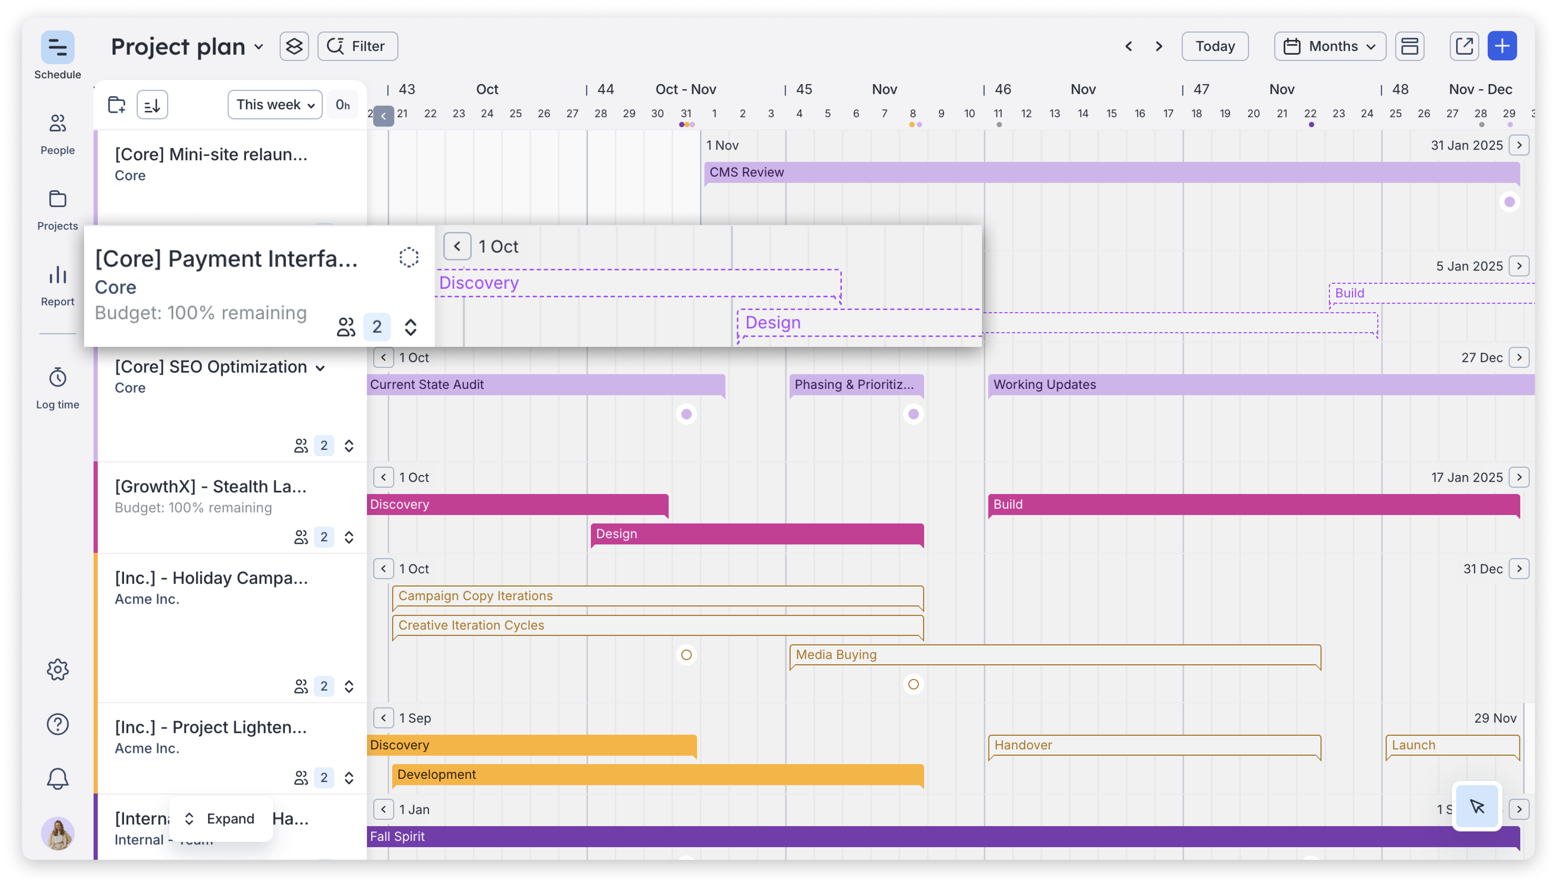Click the sort order icon next to add-project
Image resolution: width=1556 pixels, height=885 pixels.
pyautogui.click(x=152, y=104)
